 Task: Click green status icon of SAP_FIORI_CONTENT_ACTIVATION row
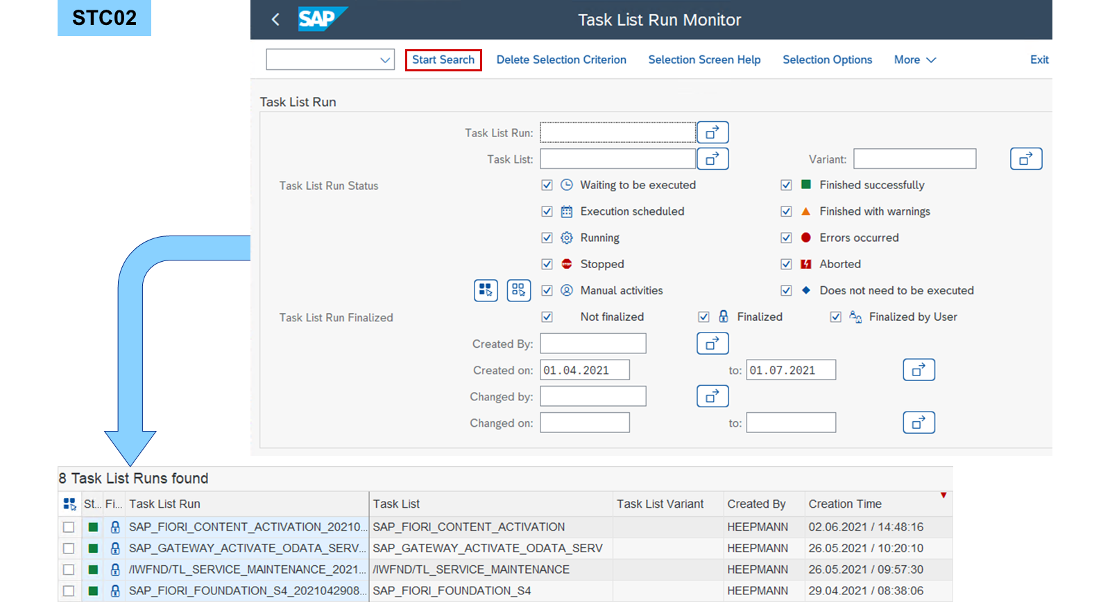[x=93, y=527]
